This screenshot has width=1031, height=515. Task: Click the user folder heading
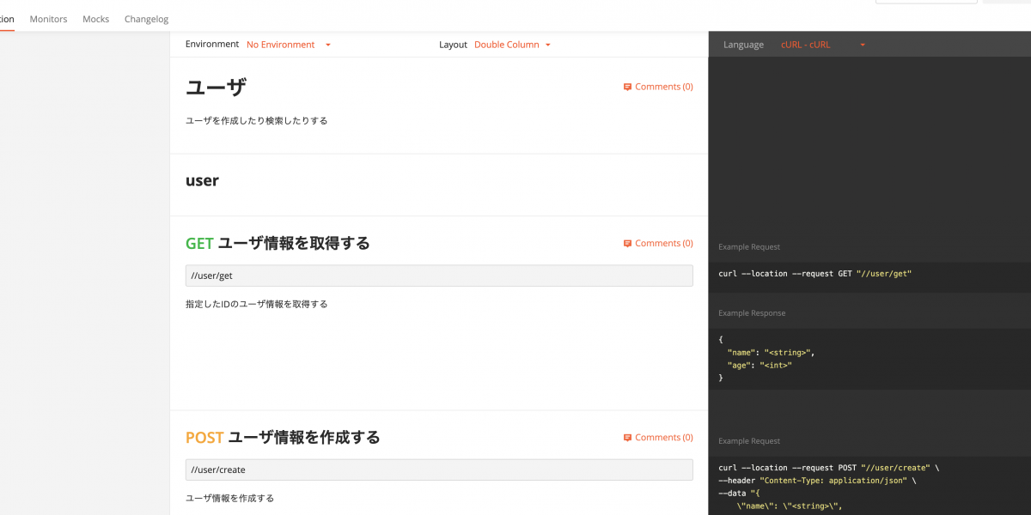click(202, 181)
